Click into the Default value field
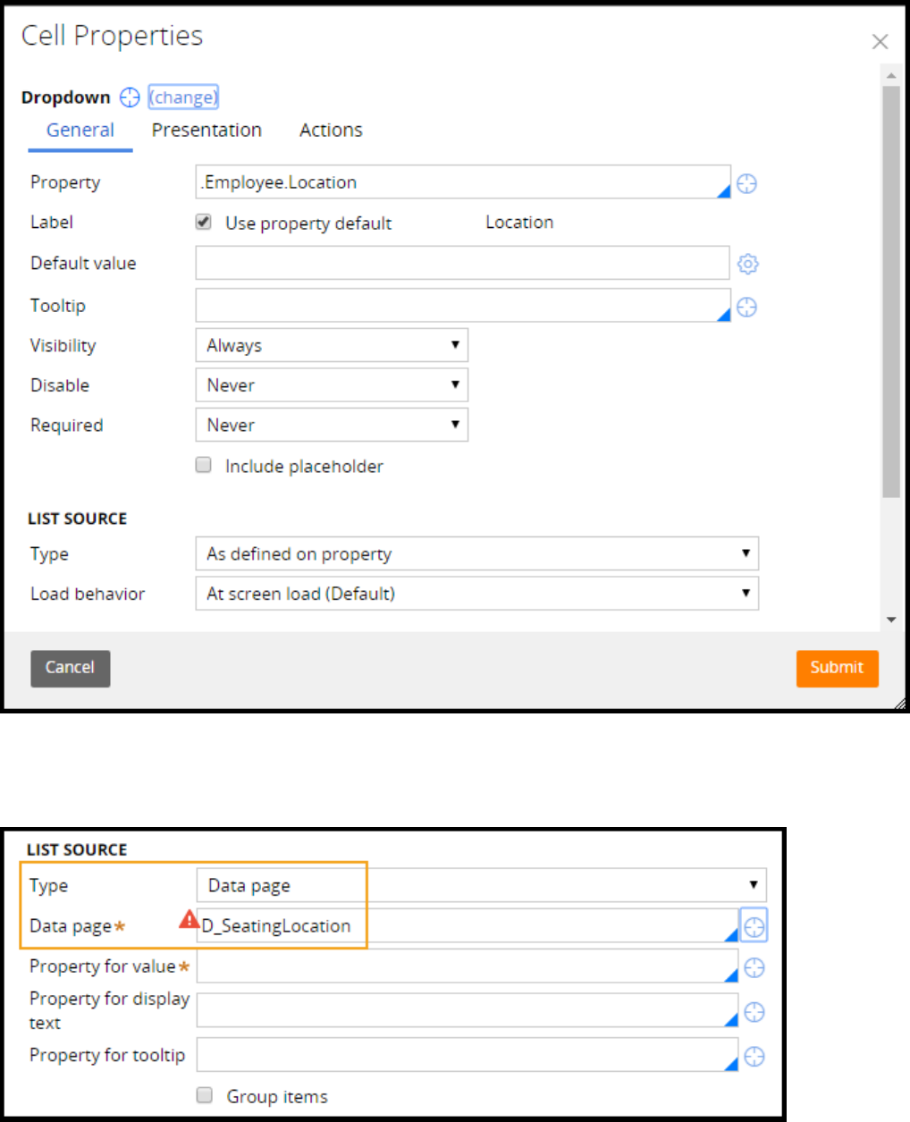The image size is (910, 1122). pos(462,264)
